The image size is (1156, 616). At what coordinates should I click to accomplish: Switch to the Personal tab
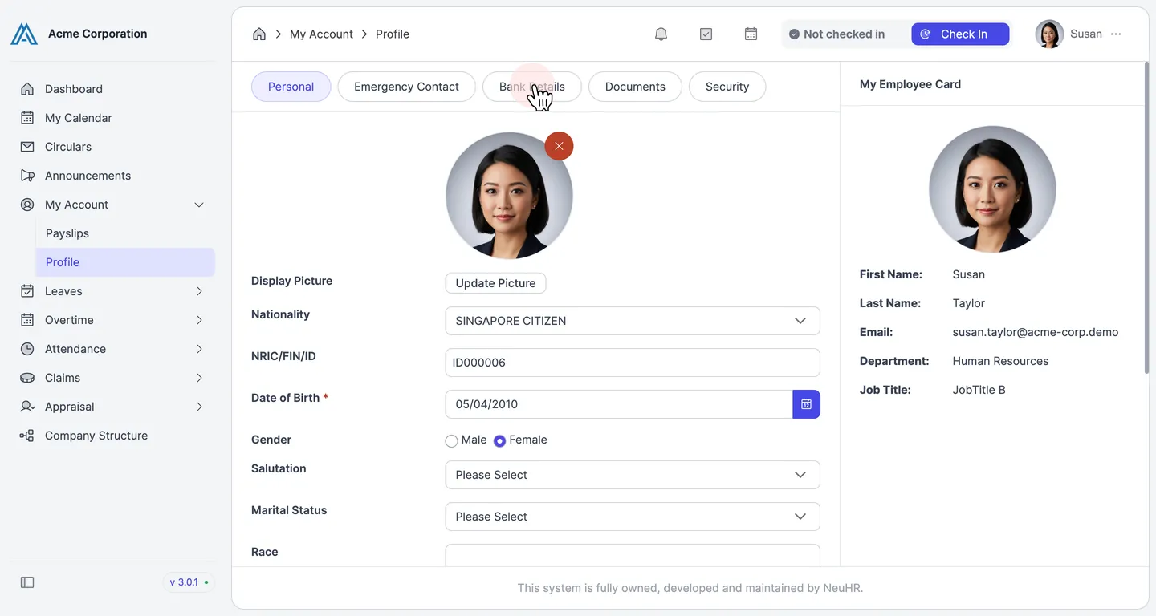click(291, 87)
